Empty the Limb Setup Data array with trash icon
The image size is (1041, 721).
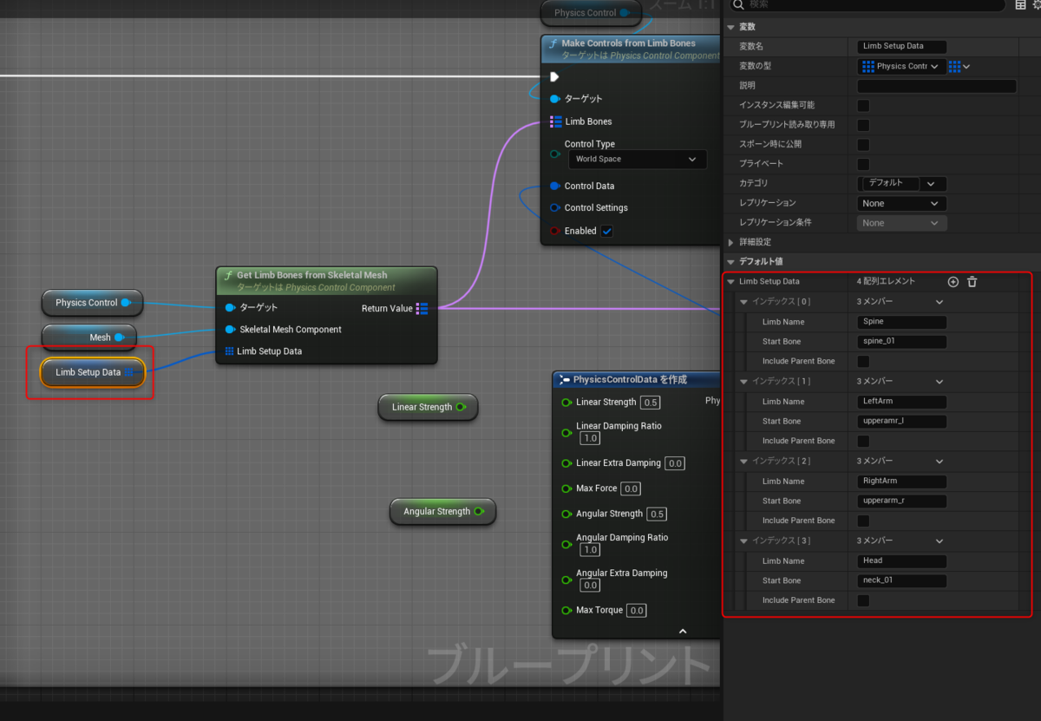pyautogui.click(x=972, y=282)
